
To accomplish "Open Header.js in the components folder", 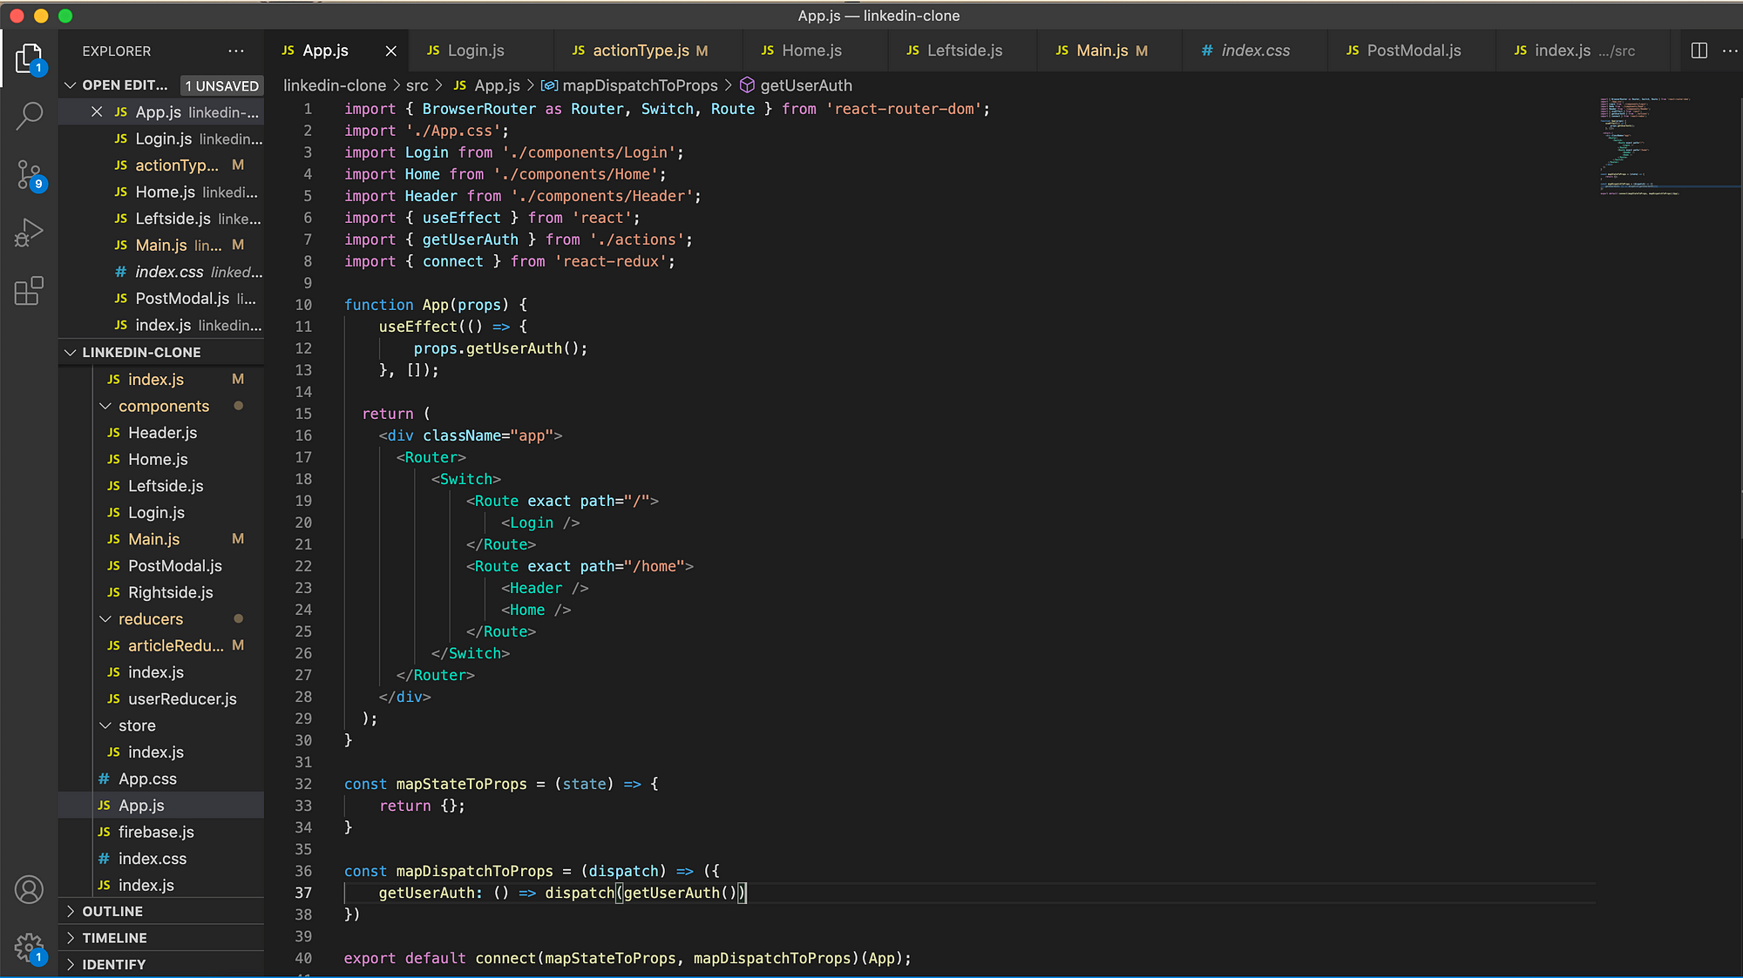I will 162,433.
